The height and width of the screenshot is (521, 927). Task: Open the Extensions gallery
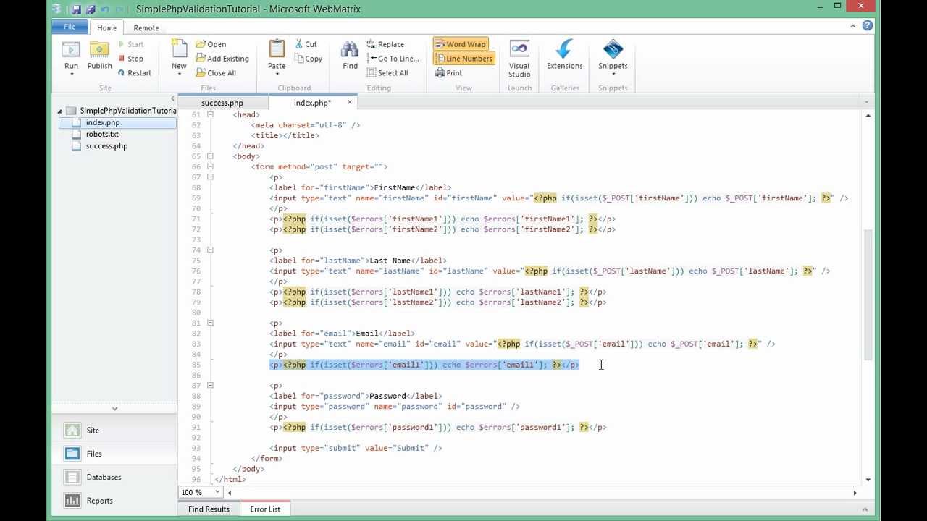click(564, 55)
